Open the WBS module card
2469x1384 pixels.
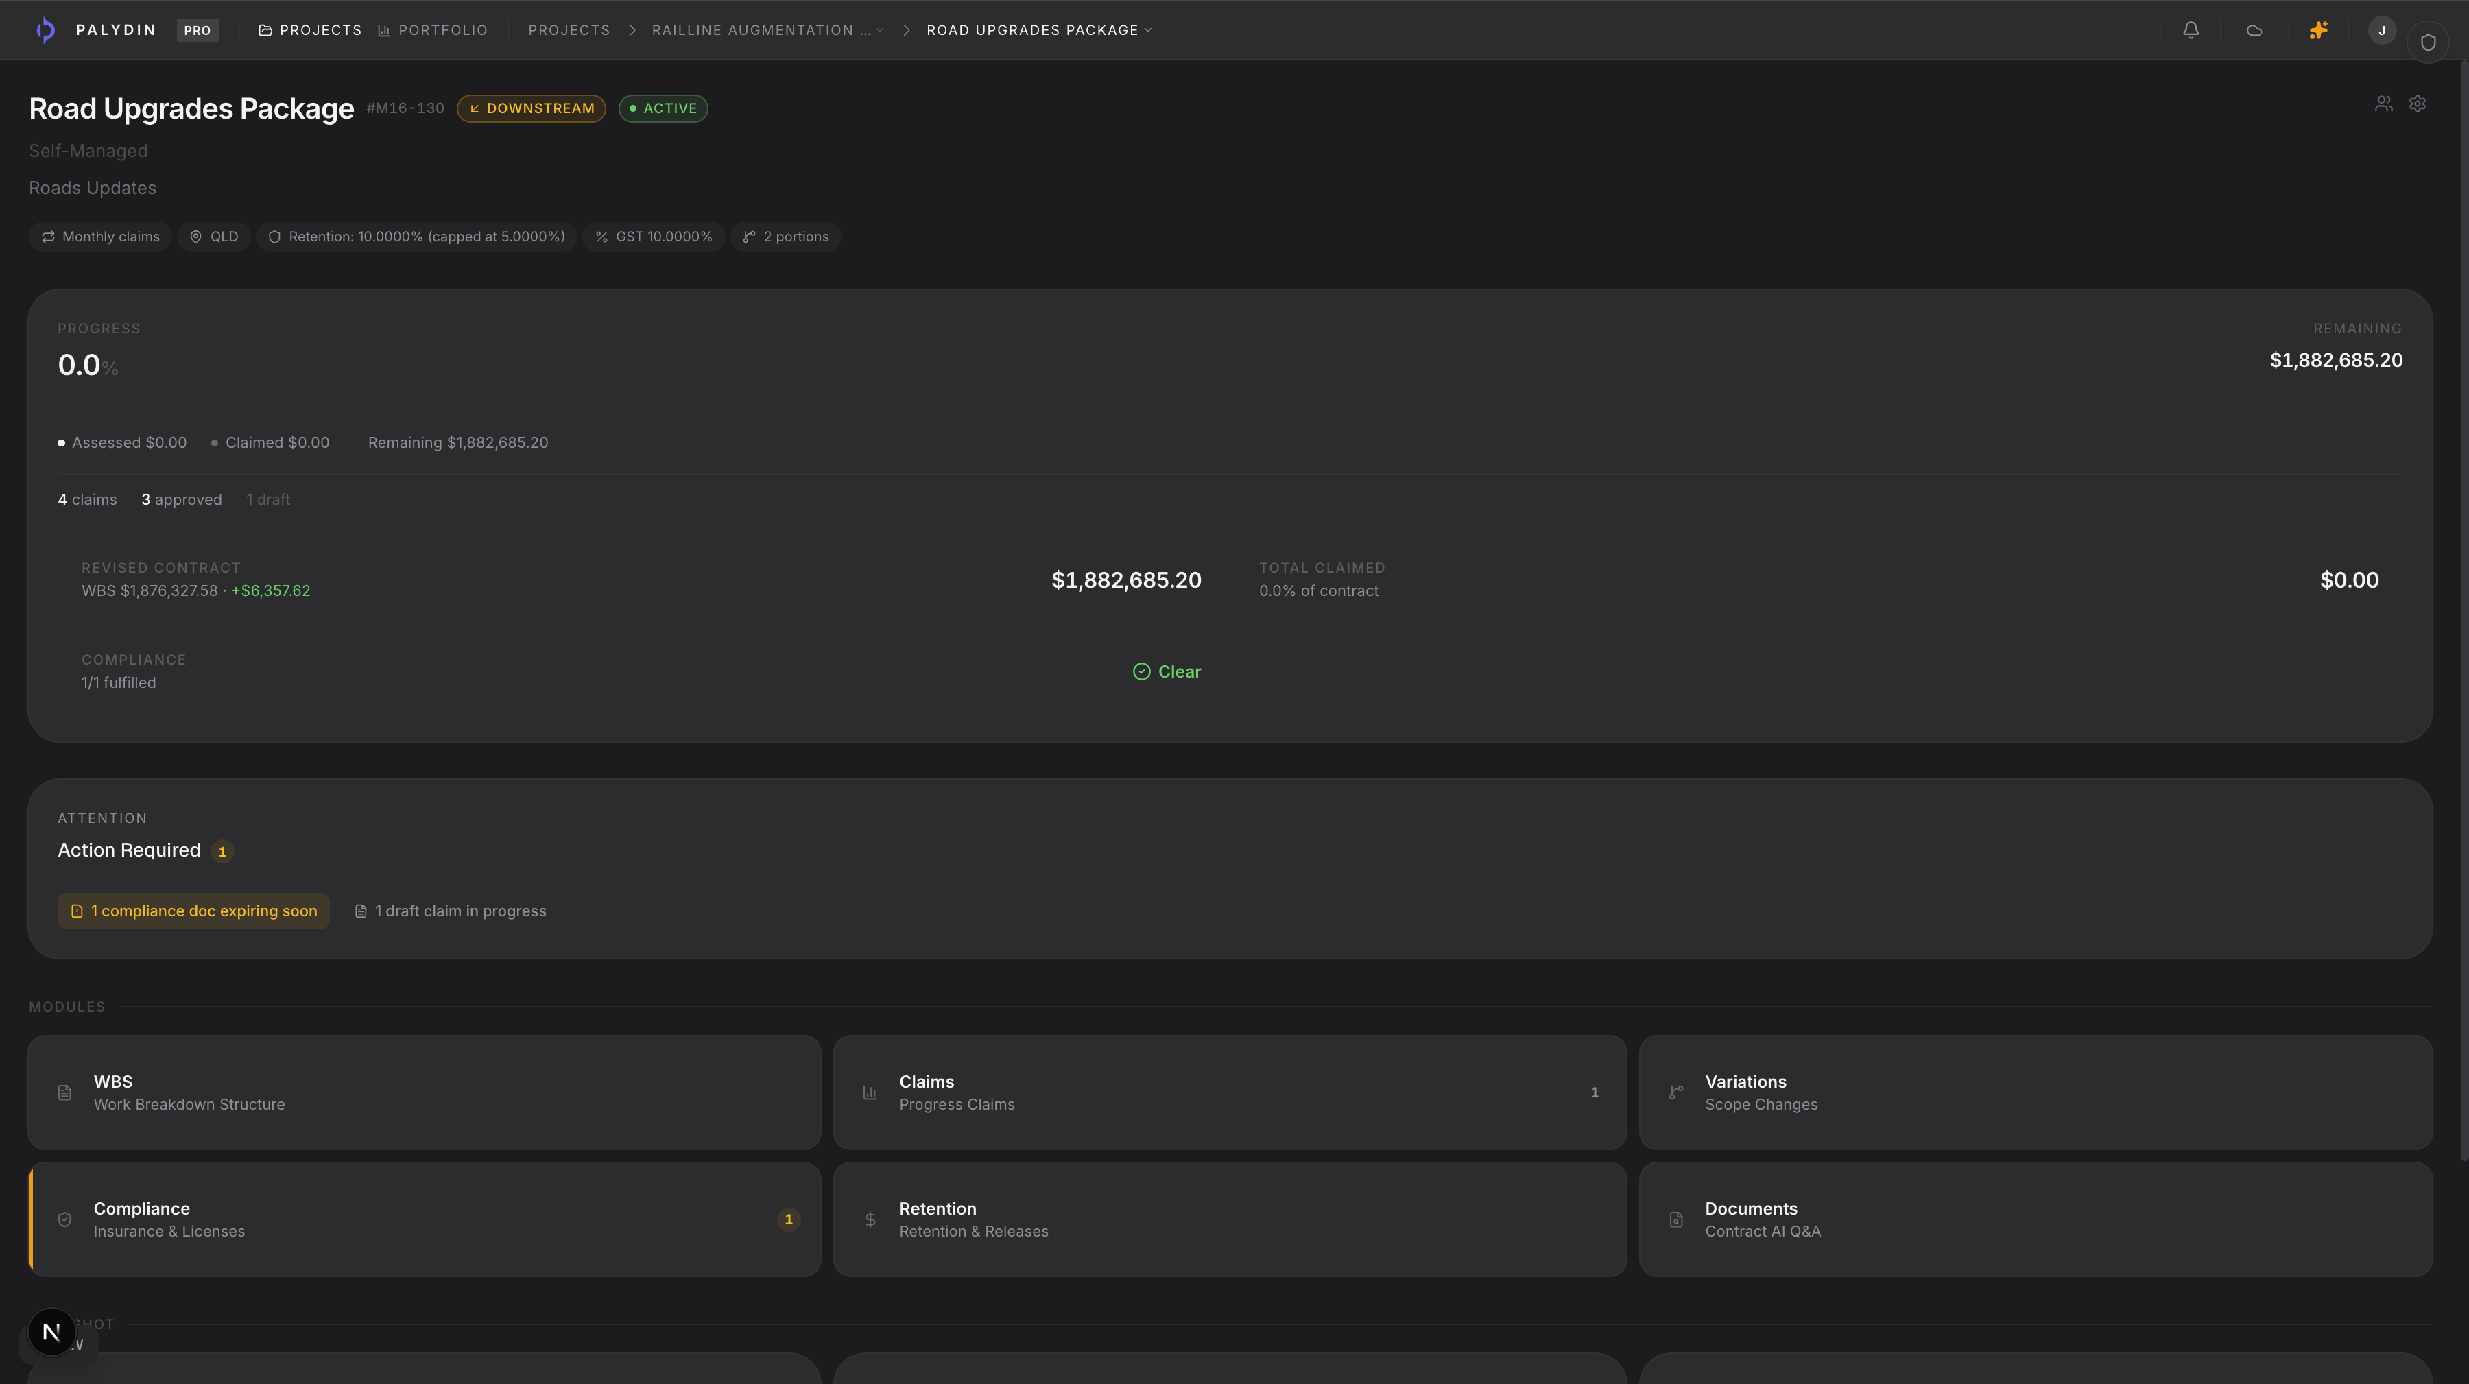[424, 1092]
